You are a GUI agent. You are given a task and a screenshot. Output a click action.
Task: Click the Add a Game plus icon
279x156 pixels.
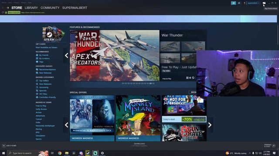click(4, 146)
